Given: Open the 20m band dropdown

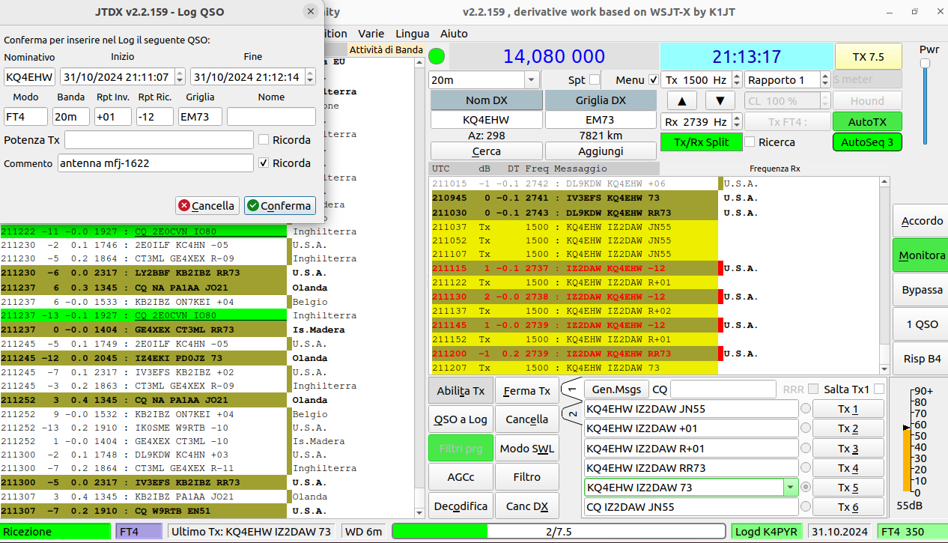Looking at the screenshot, I should point(484,80).
